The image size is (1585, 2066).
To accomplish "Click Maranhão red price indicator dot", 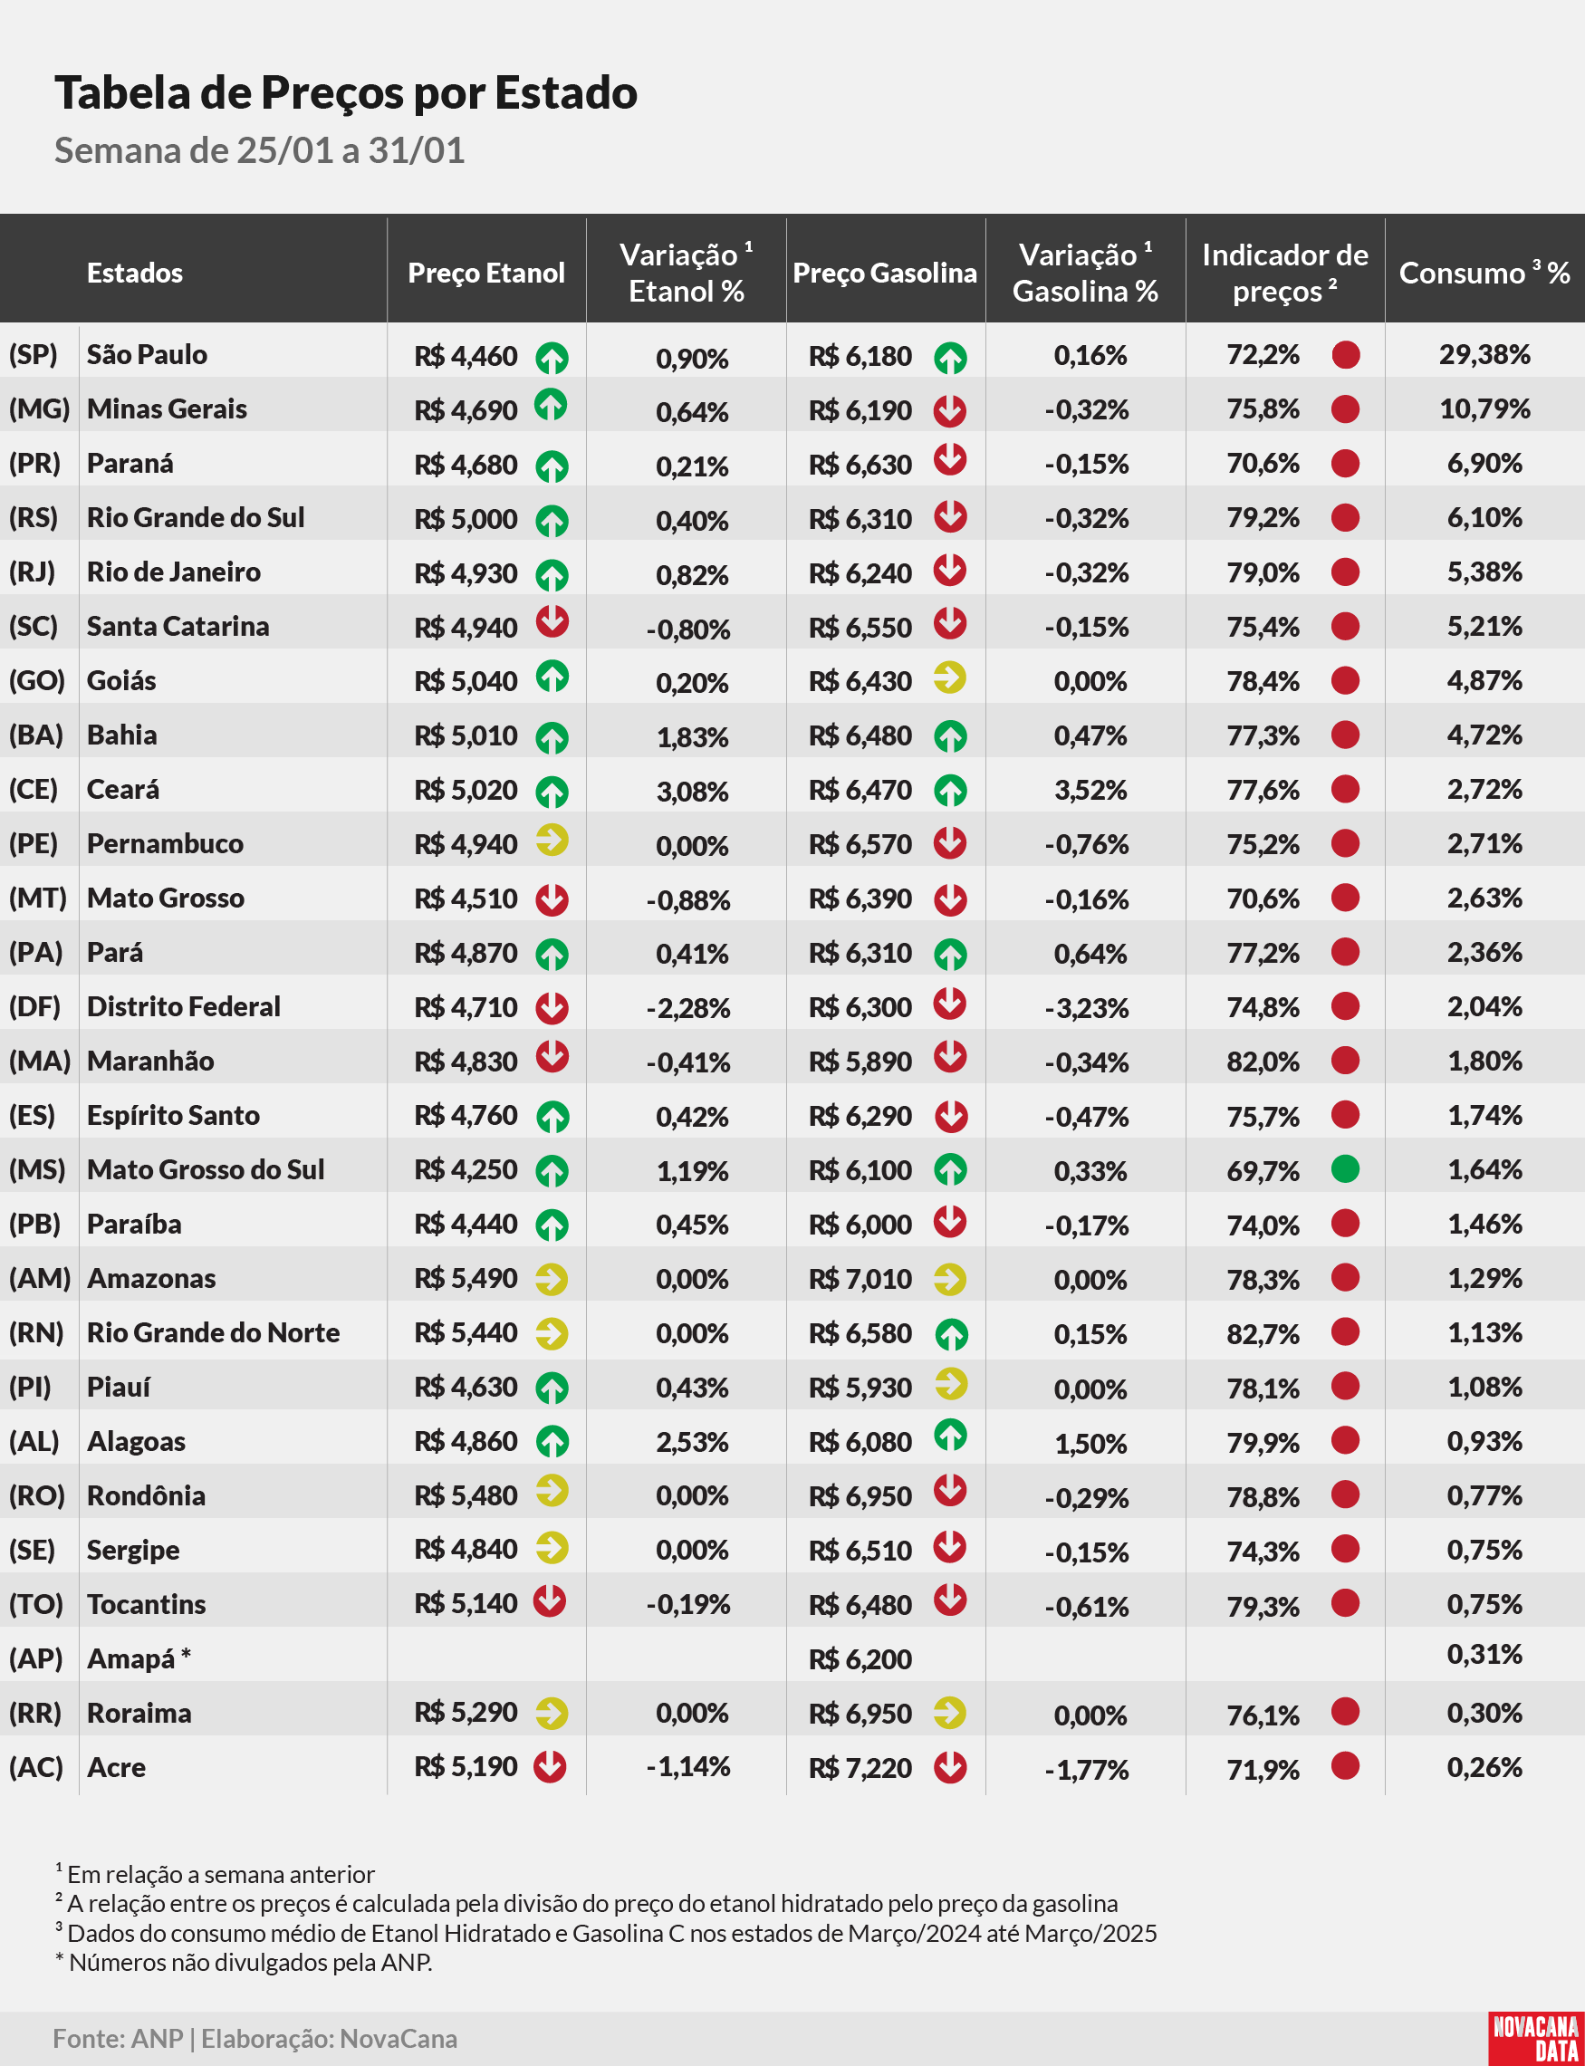I will pyautogui.click(x=1345, y=1061).
